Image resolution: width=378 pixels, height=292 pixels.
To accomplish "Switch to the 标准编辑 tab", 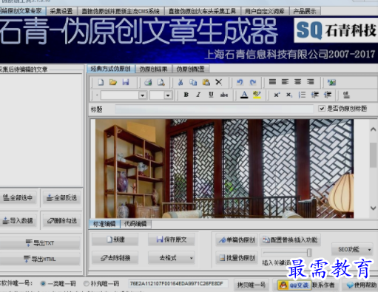I will (x=104, y=224).
